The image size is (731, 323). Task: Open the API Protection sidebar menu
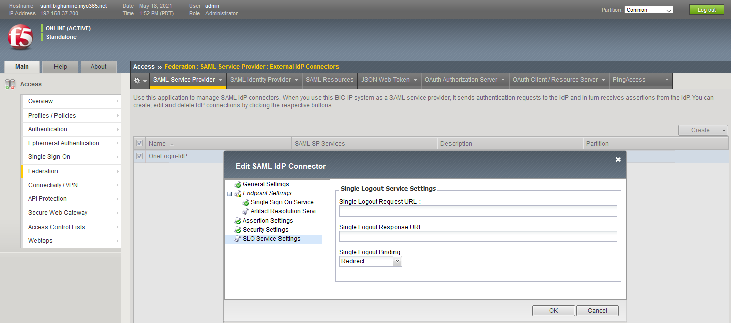pyautogui.click(x=71, y=199)
